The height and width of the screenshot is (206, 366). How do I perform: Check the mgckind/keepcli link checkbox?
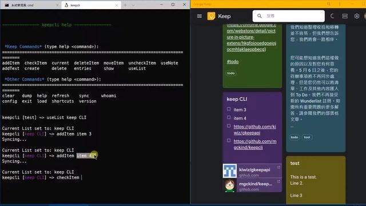[229, 140]
